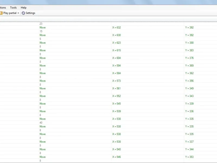Click the Y = 336 cell
The image size is (217, 163).
point(189,111)
